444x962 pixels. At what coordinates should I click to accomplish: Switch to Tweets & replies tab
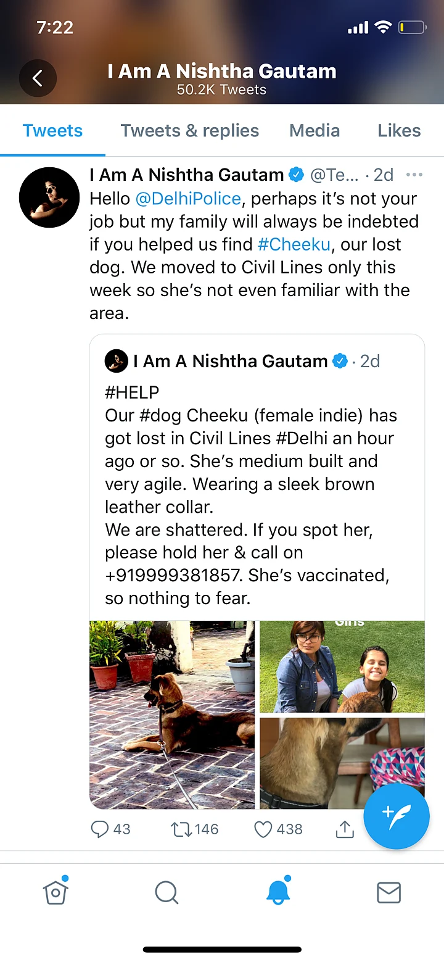tap(189, 131)
